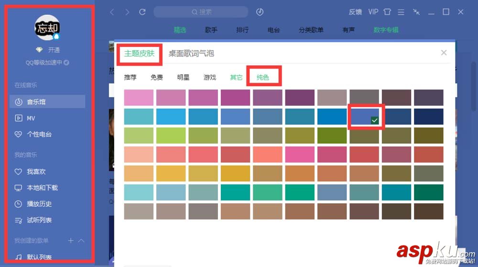The width and height of the screenshot is (478, 267).
Task: Click VIP in the title bar
Action: [x=373, y=12]
